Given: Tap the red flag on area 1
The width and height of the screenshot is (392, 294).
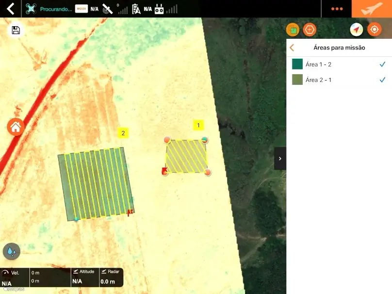Looking at the screenshot, I should coord(164,172).
